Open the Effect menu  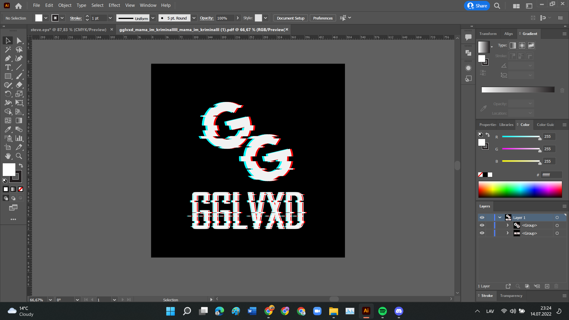114,5
